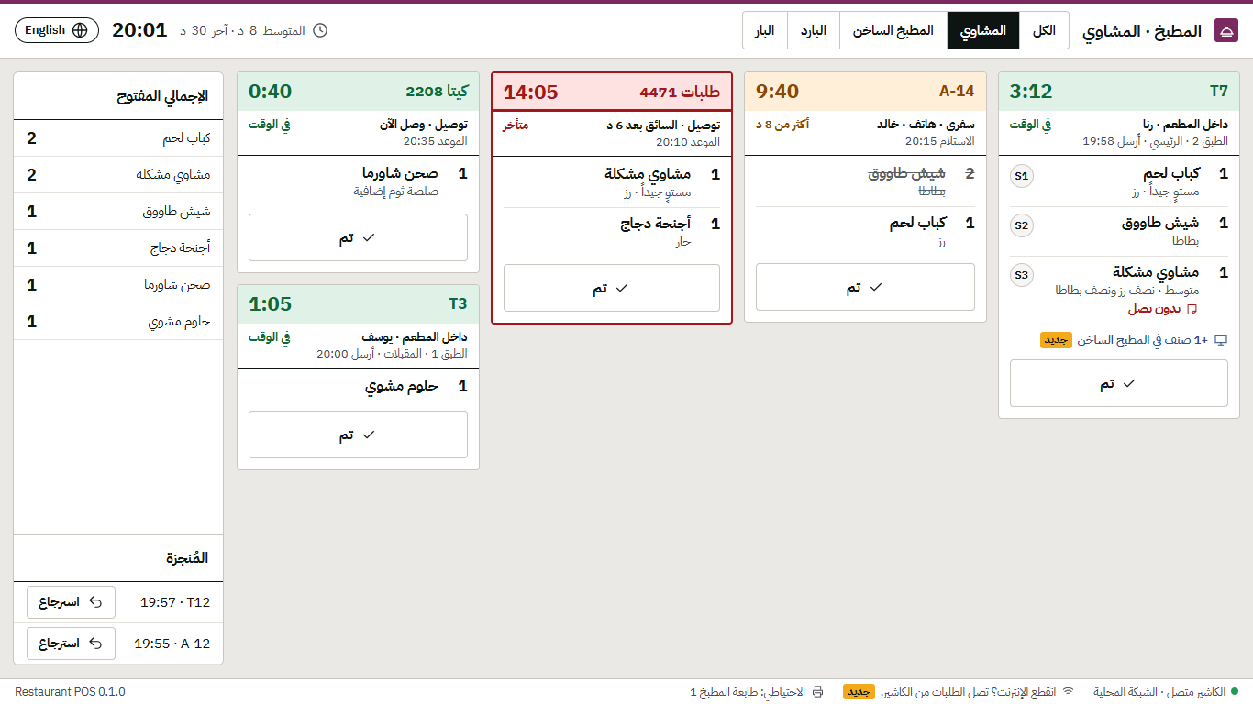
Task: Mark ticket A-14 as done
Action: click(x=865, y=287)
